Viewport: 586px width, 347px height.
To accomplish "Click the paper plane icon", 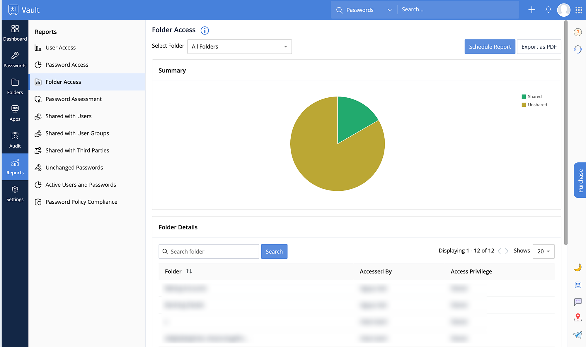I will click(x=577, y=335).
